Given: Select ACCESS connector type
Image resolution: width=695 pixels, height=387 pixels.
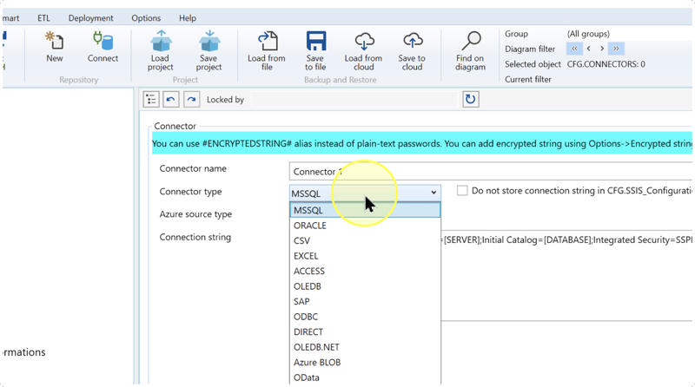Looking at the screenshot, I should (x=365, y=271).
